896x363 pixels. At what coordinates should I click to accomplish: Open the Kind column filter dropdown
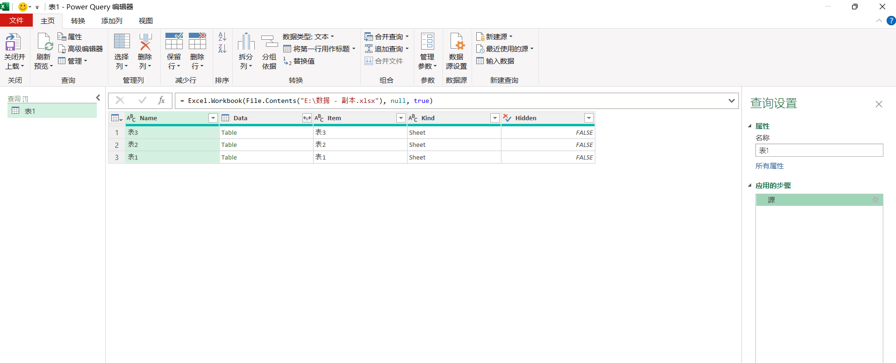(x=495, y=118)
